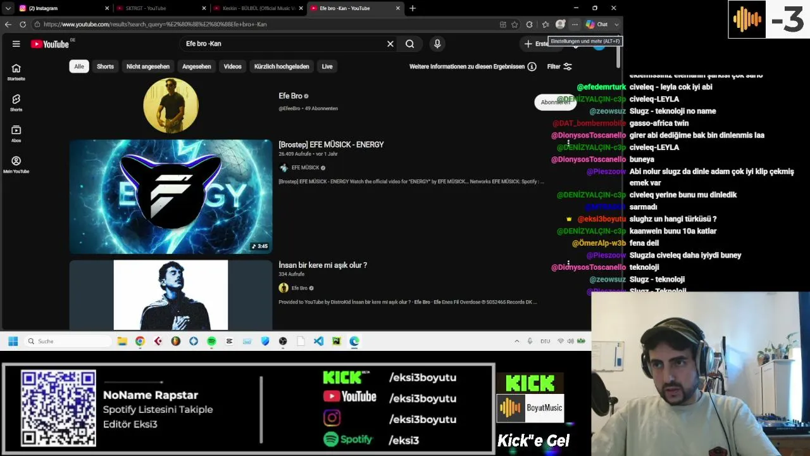
Task: Open Windows Start menu
Action: coord(13,341)
